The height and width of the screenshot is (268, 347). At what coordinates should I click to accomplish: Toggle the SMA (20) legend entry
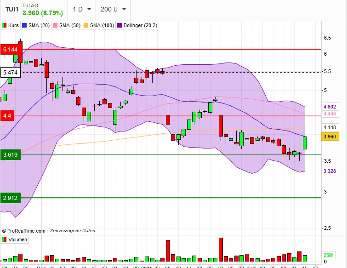36,25
